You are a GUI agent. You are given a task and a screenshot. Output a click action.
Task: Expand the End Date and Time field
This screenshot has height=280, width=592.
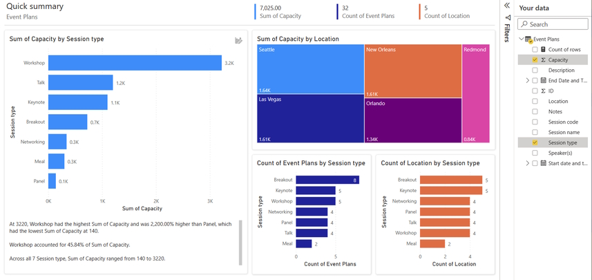528,81
